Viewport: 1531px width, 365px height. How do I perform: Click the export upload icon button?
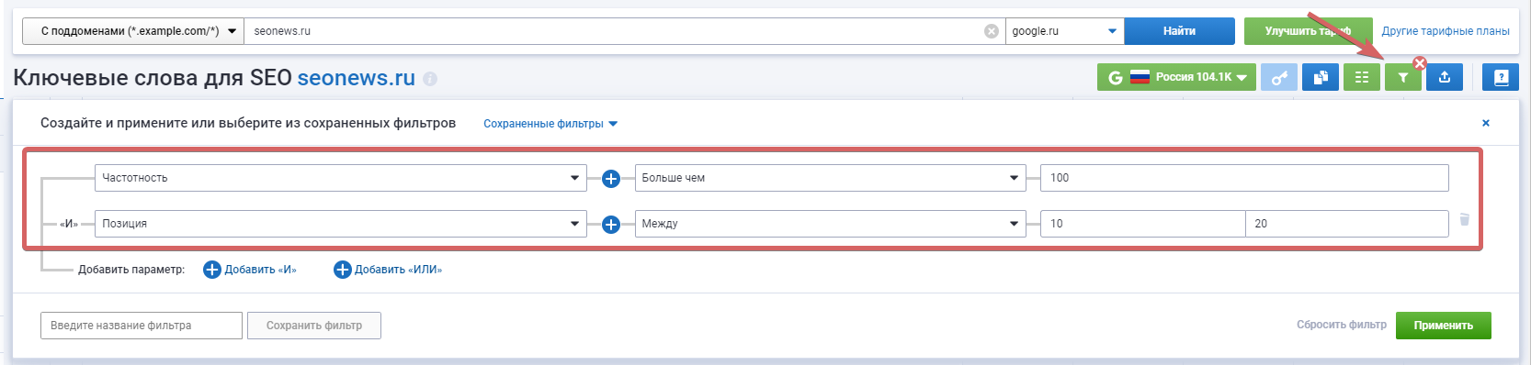pos(1445,78)
